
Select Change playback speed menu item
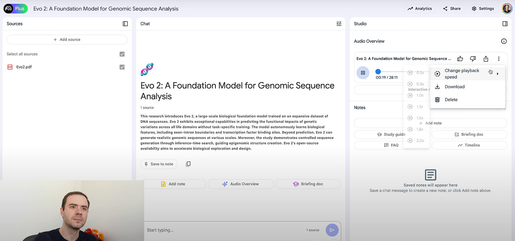[x=467, y=74]
